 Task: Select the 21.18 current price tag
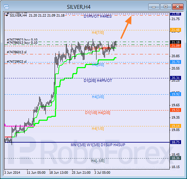[175, 42]
